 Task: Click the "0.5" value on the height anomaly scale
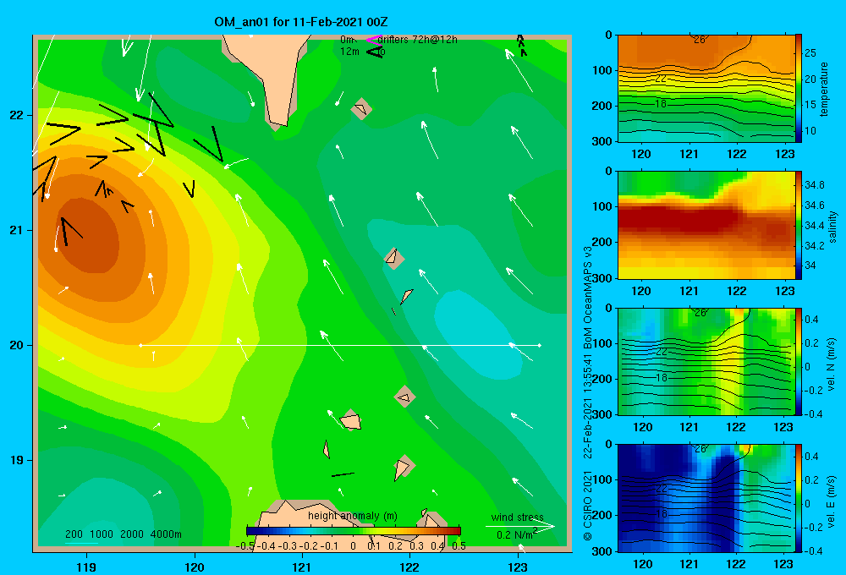[x=459, y=546]
